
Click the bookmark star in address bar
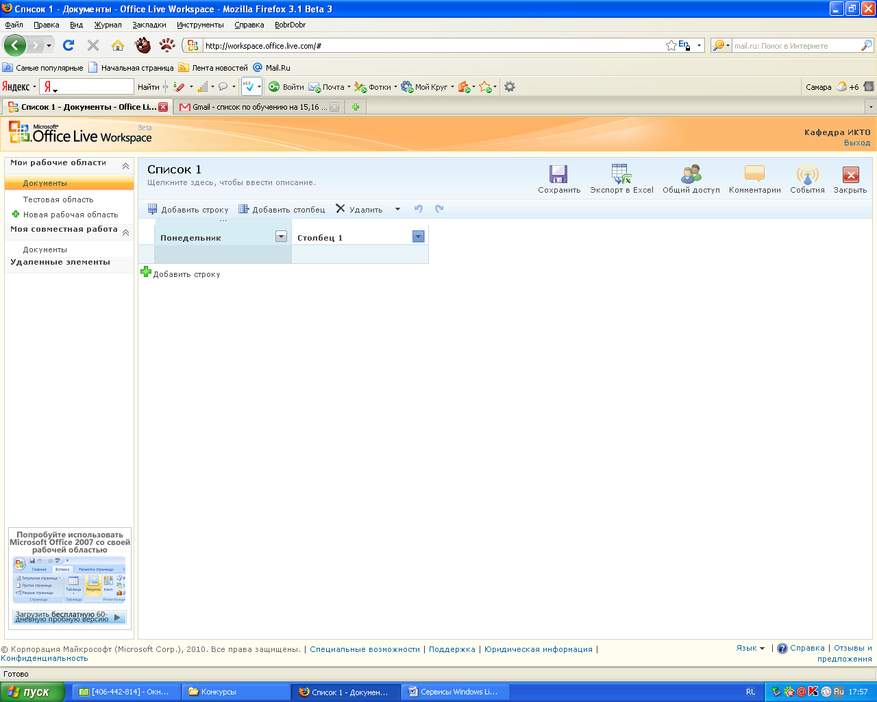[671, 45]
